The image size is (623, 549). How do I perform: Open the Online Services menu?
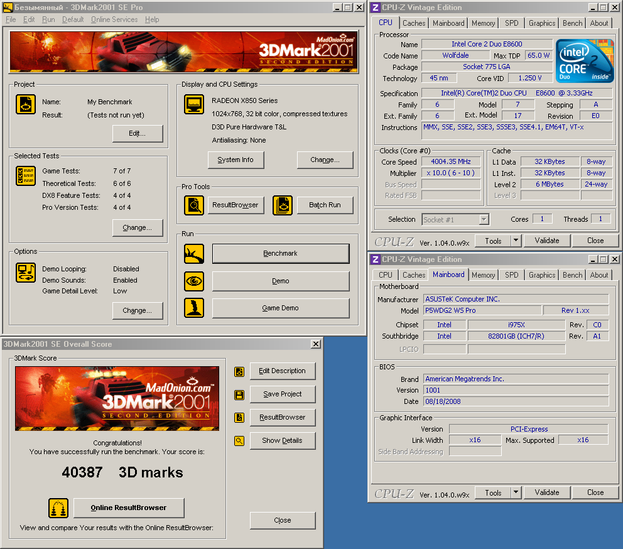(114, 19)
